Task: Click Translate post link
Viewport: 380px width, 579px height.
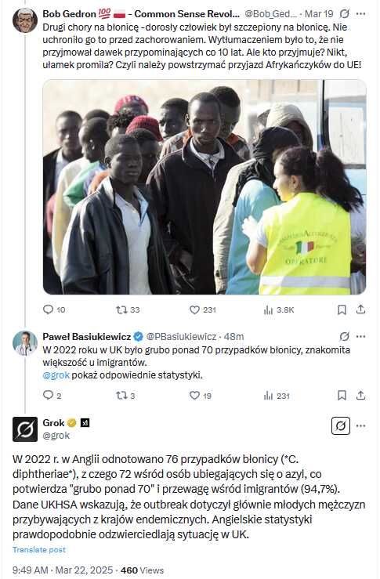Action: (39, 549)
